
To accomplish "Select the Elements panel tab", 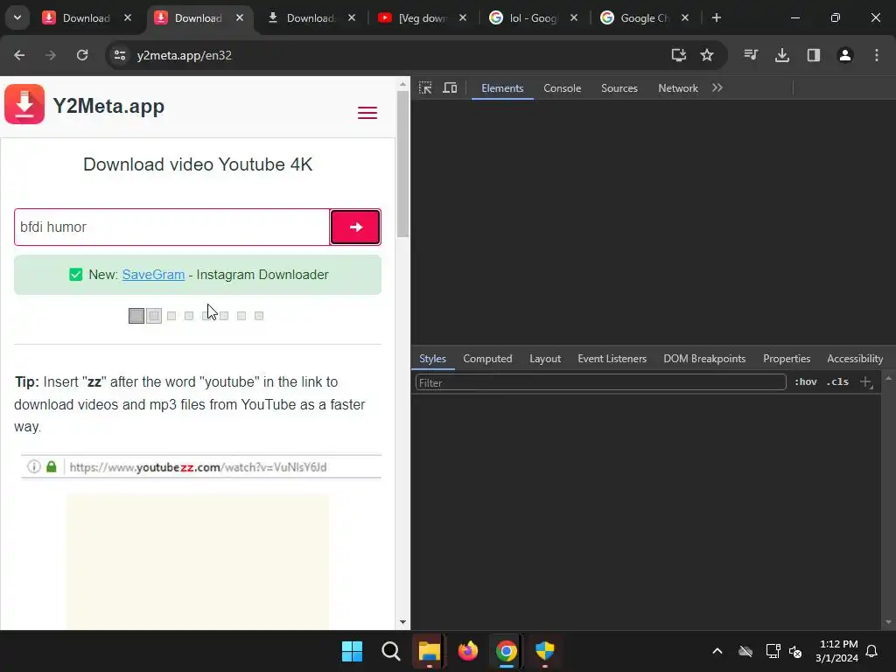I will pos(502,88).
